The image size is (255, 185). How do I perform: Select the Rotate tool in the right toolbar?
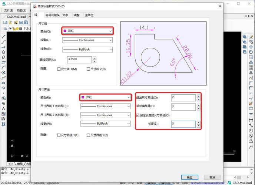(x=251, y=52)
